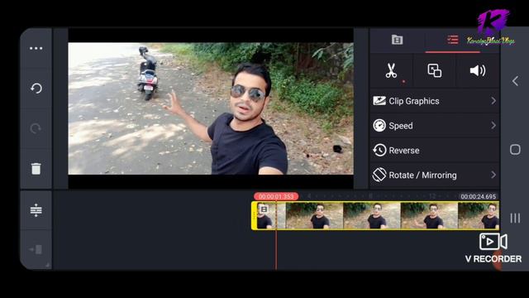529x298 pixels.
Task: Click the clip type icon on first thumbnail
Action: point(264,209)
